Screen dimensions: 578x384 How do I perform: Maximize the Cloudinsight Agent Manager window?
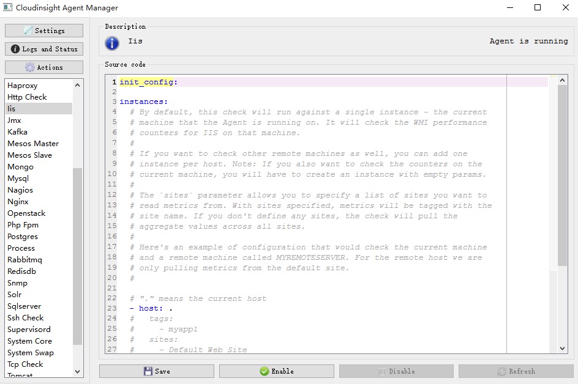[x=538, y=7]
